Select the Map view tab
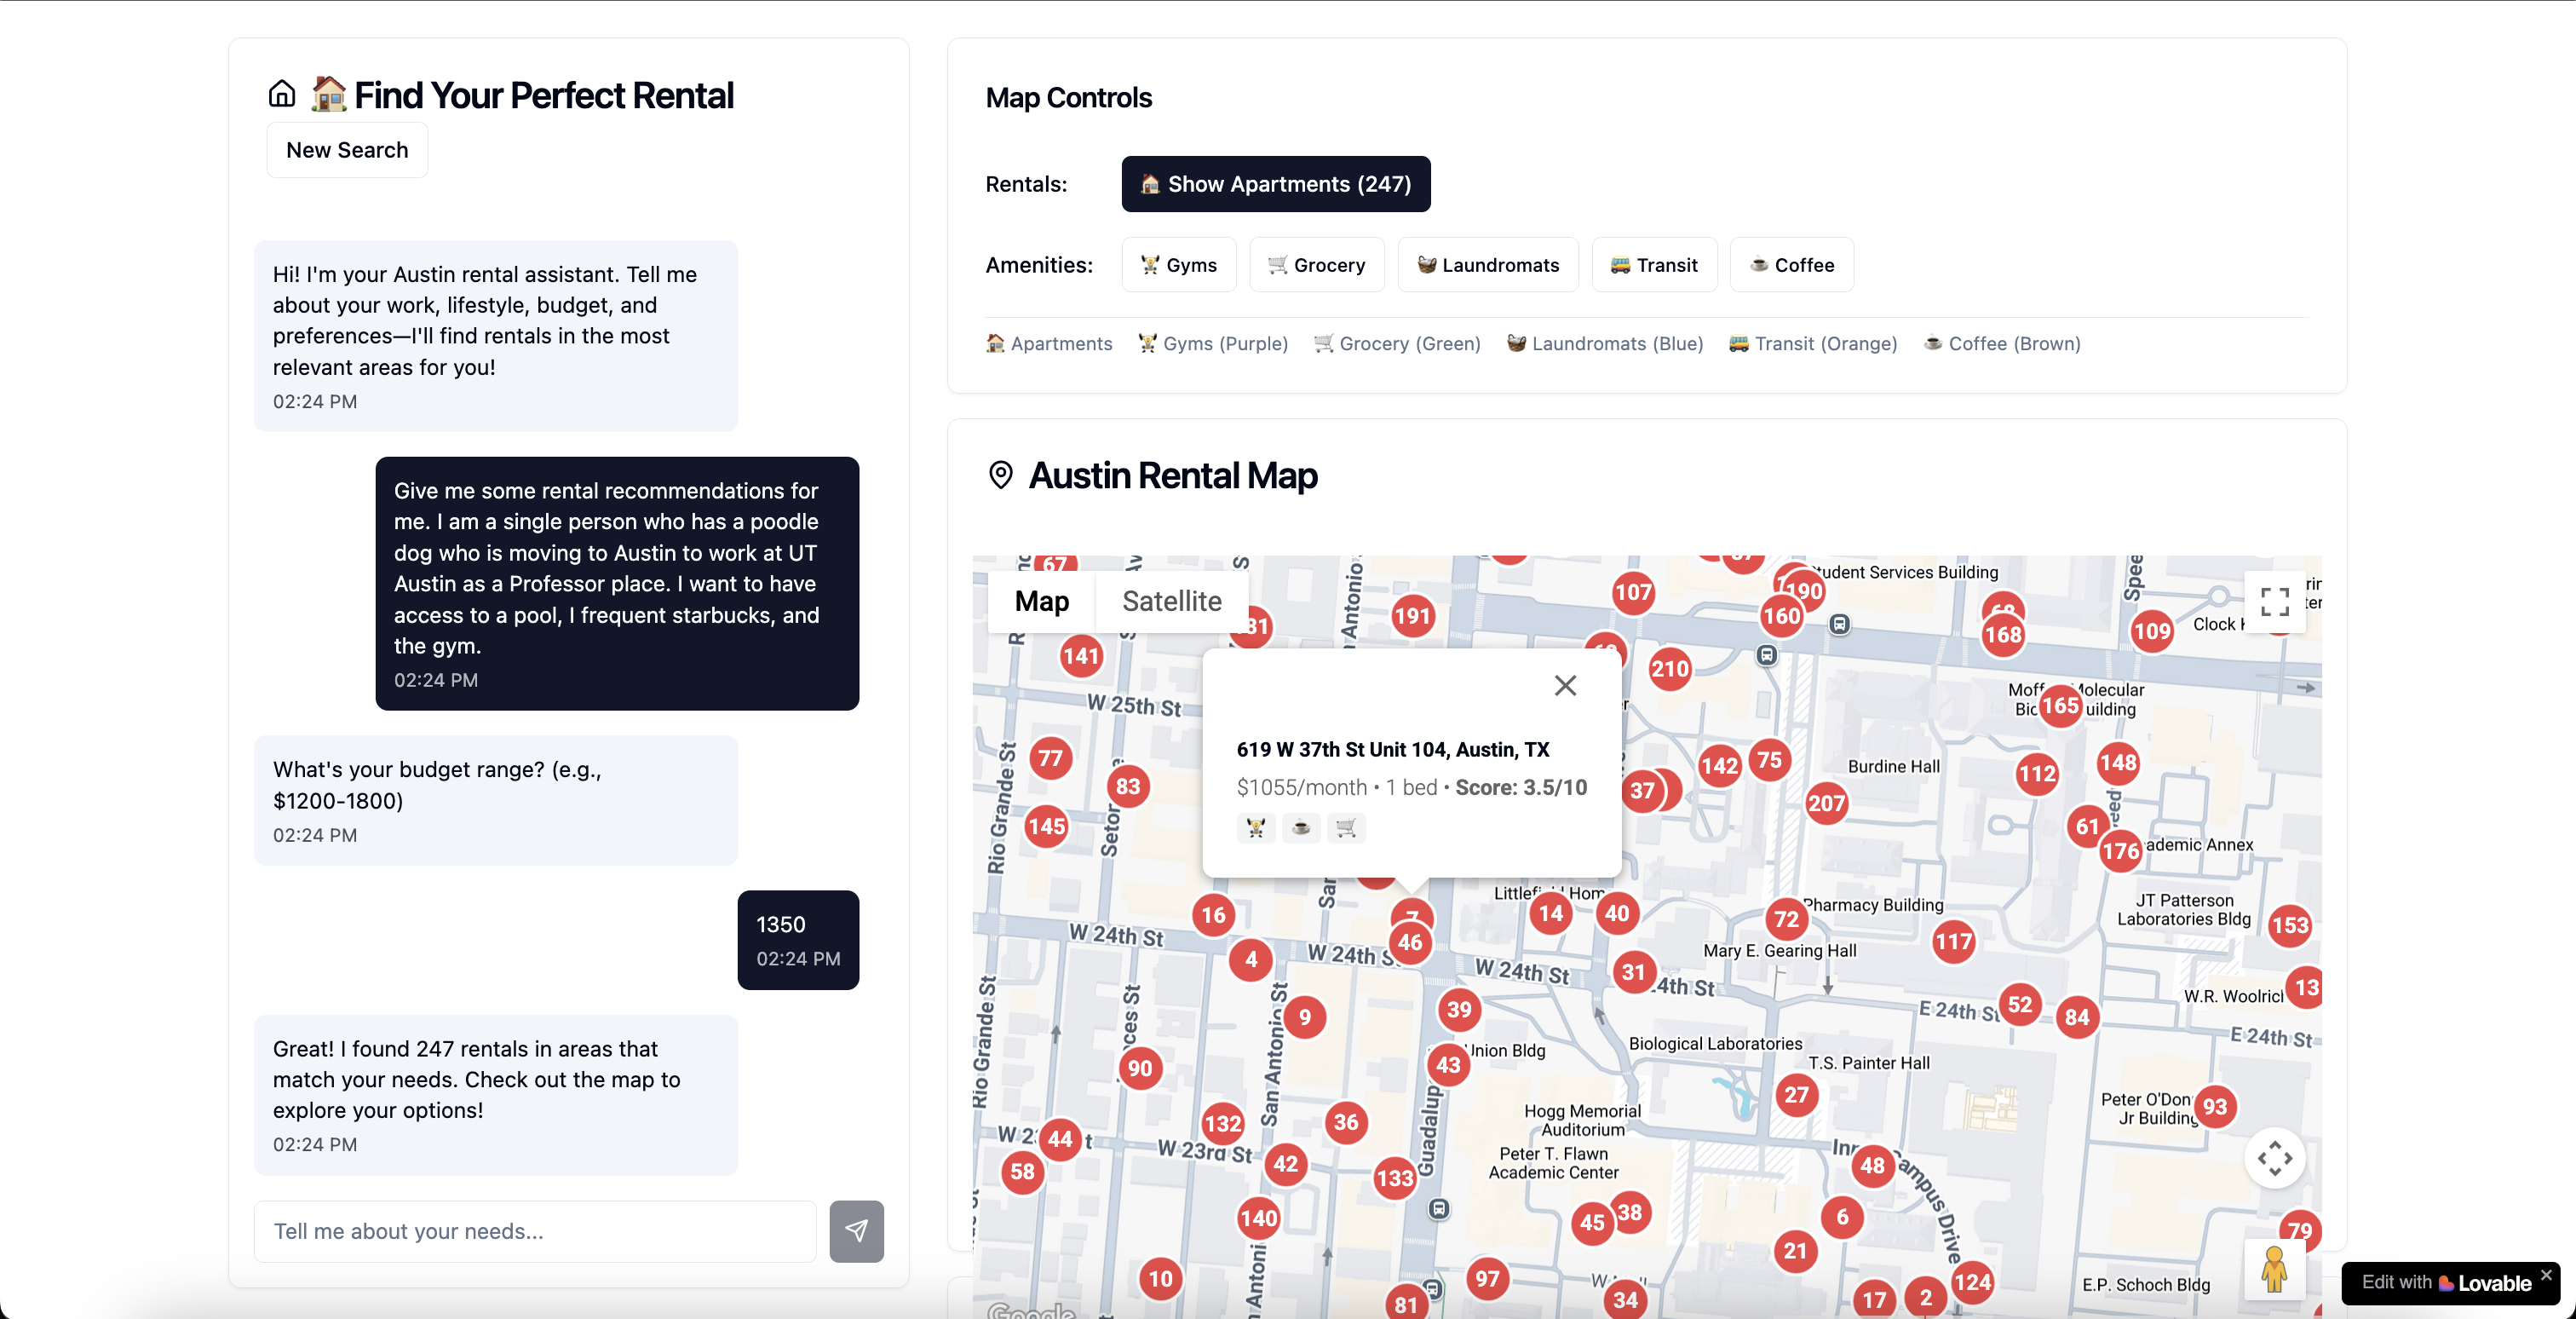The height and width of the screenshot is (1319, 2576). [x=1041, y=601]
